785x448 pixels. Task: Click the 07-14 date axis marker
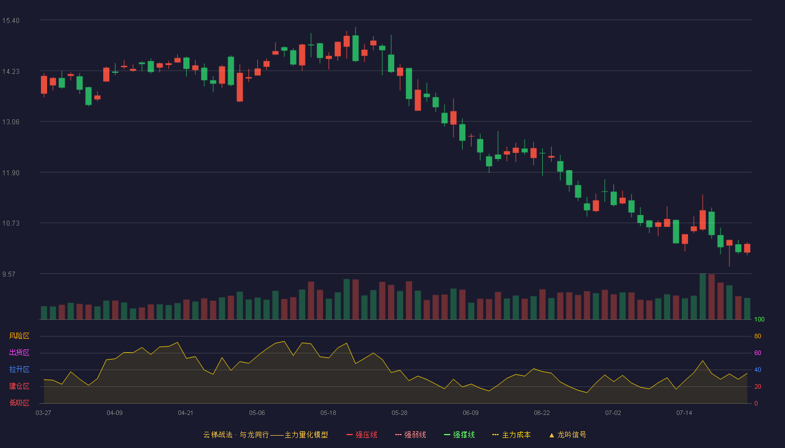click(x=684, y=413)
